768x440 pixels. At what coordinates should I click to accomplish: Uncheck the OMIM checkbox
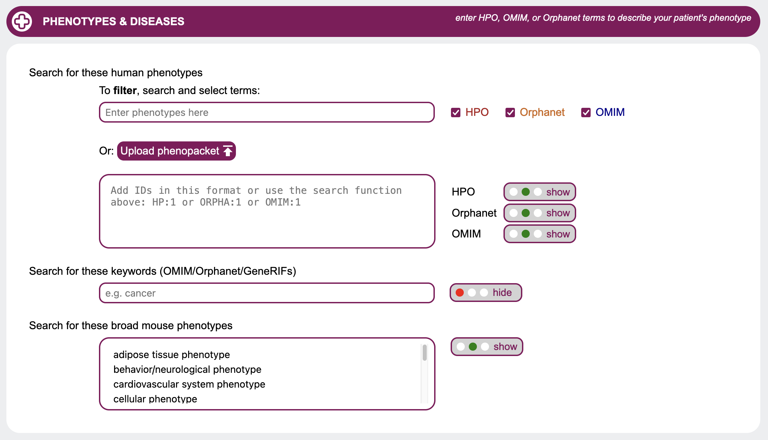coord(586,113)
